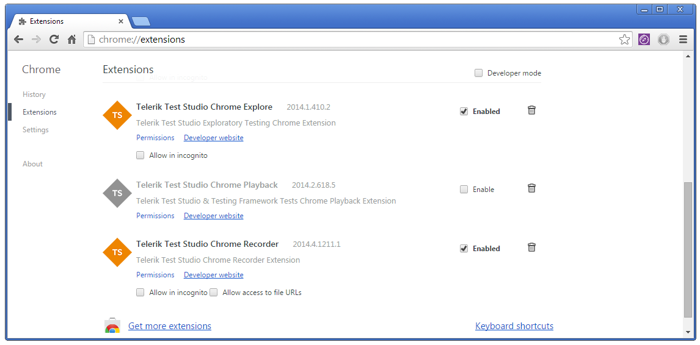Click the Chrome Web Store icon

click(x=112, y=326)
